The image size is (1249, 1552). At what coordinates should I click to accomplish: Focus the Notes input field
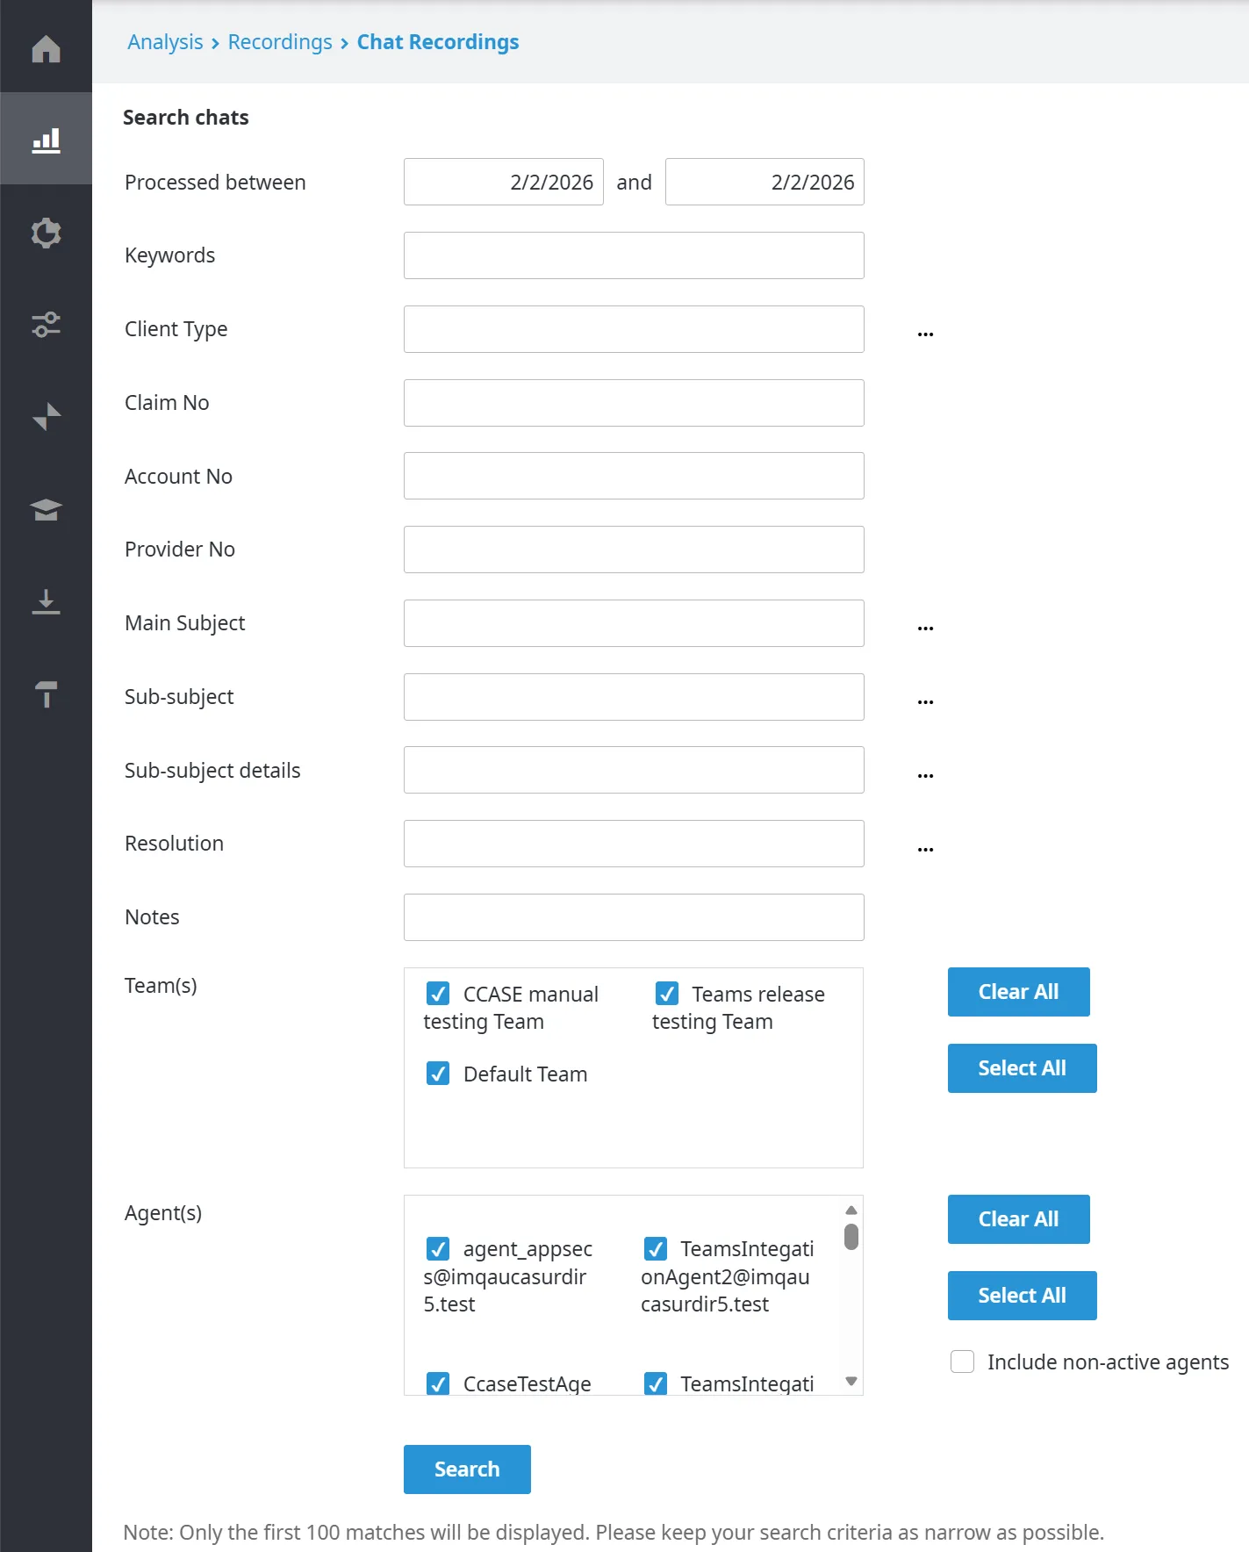point(634,917)
